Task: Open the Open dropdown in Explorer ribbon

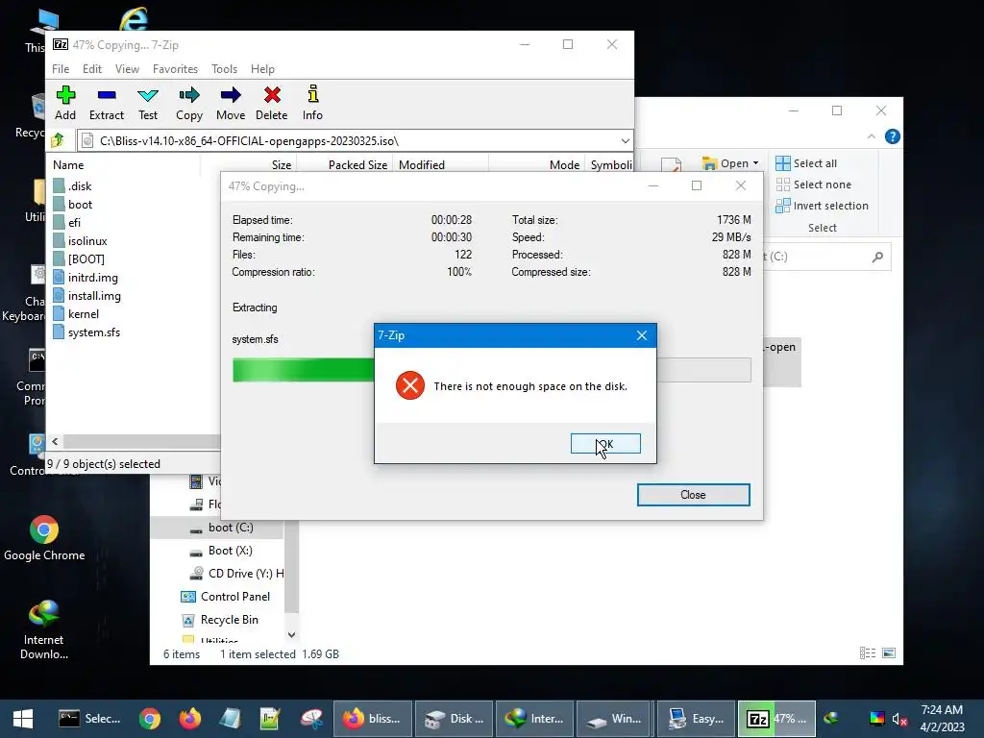Action: (730, 163)
